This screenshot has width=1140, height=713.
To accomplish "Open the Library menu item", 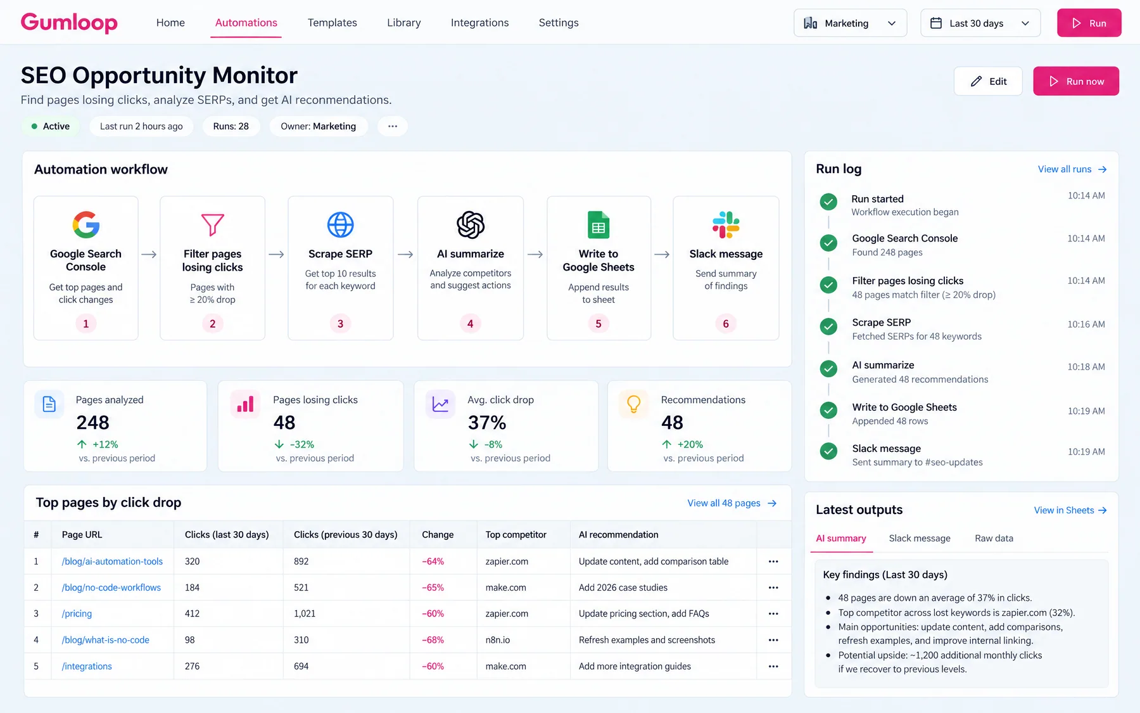I will tap(404, 23).
